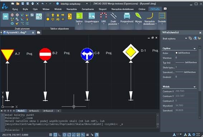Open the blue Uzupełniające signs tool
This screenshot has height=137, width=203.
pyautogui.click(x=92, y=19)
